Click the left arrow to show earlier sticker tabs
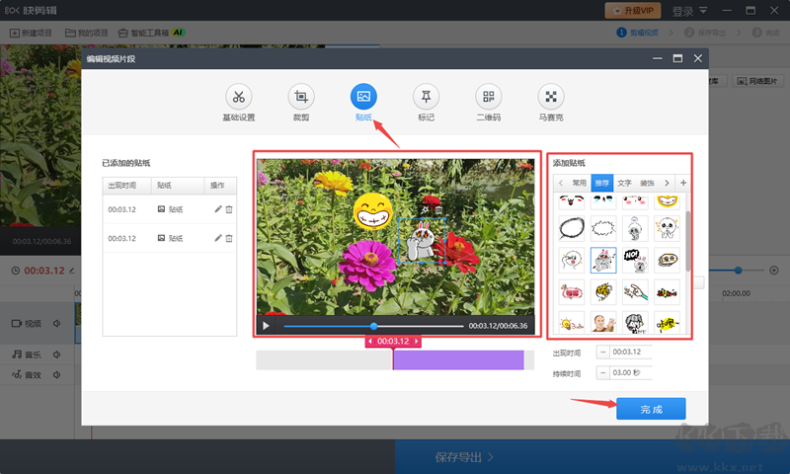790x474 pixels. pos(561,183)
